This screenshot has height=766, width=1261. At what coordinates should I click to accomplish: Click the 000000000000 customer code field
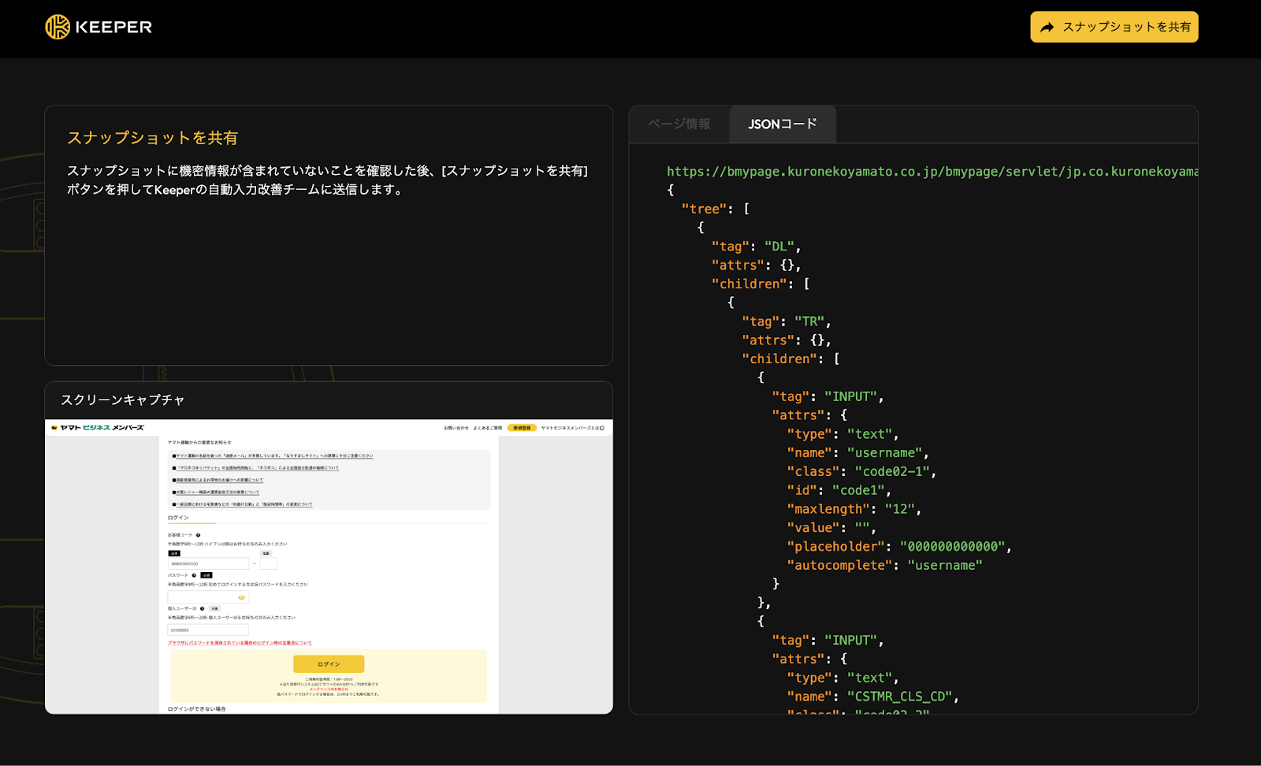[x=208, y=564]
